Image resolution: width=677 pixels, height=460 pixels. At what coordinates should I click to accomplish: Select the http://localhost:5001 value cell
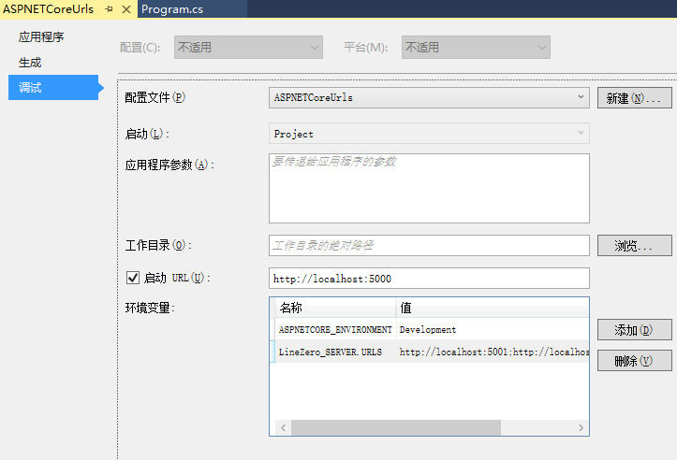click(x=493, y=352)
